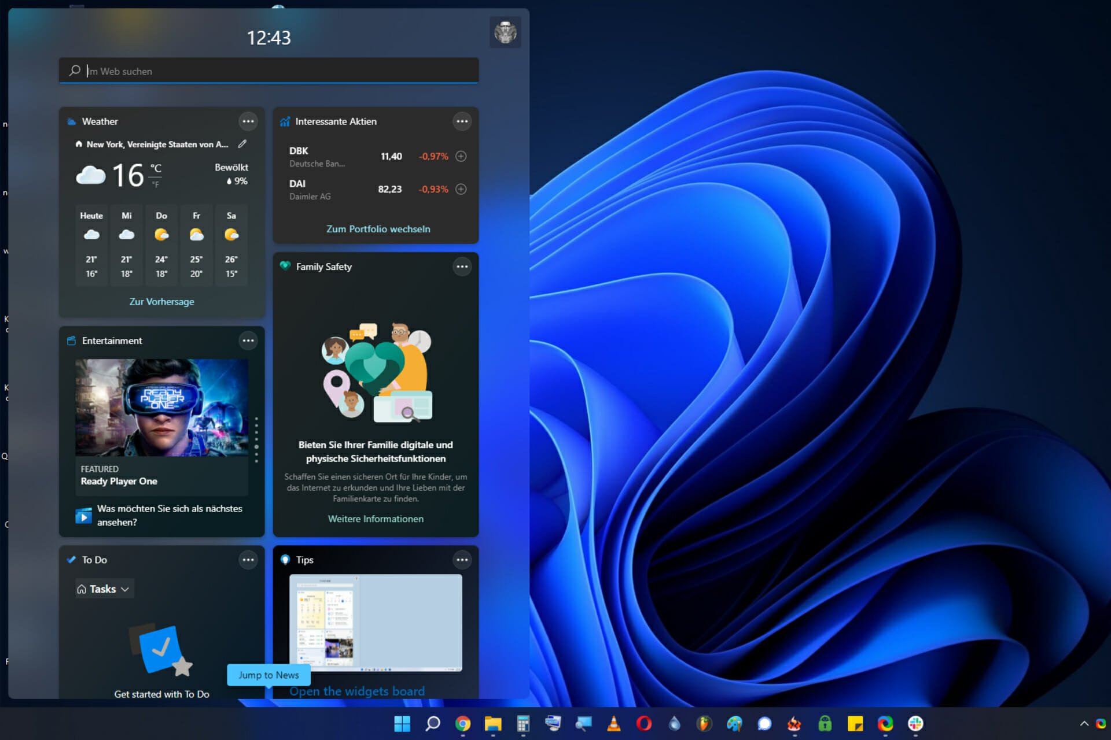The image size is (1111, 740).
Task: Click the DAI stock entry
Action: (x=374, y=187)
